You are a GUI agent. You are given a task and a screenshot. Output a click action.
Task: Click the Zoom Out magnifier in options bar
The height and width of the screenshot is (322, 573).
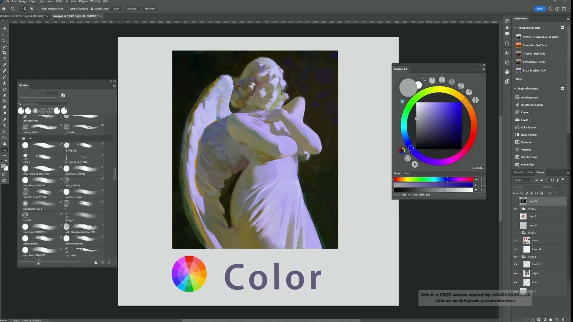(32, 9)
